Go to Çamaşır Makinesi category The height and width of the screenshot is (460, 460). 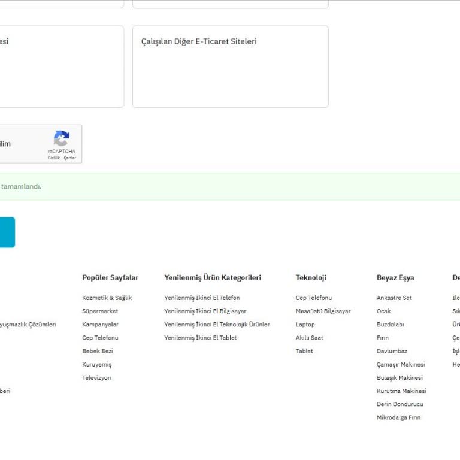[401, 364]
